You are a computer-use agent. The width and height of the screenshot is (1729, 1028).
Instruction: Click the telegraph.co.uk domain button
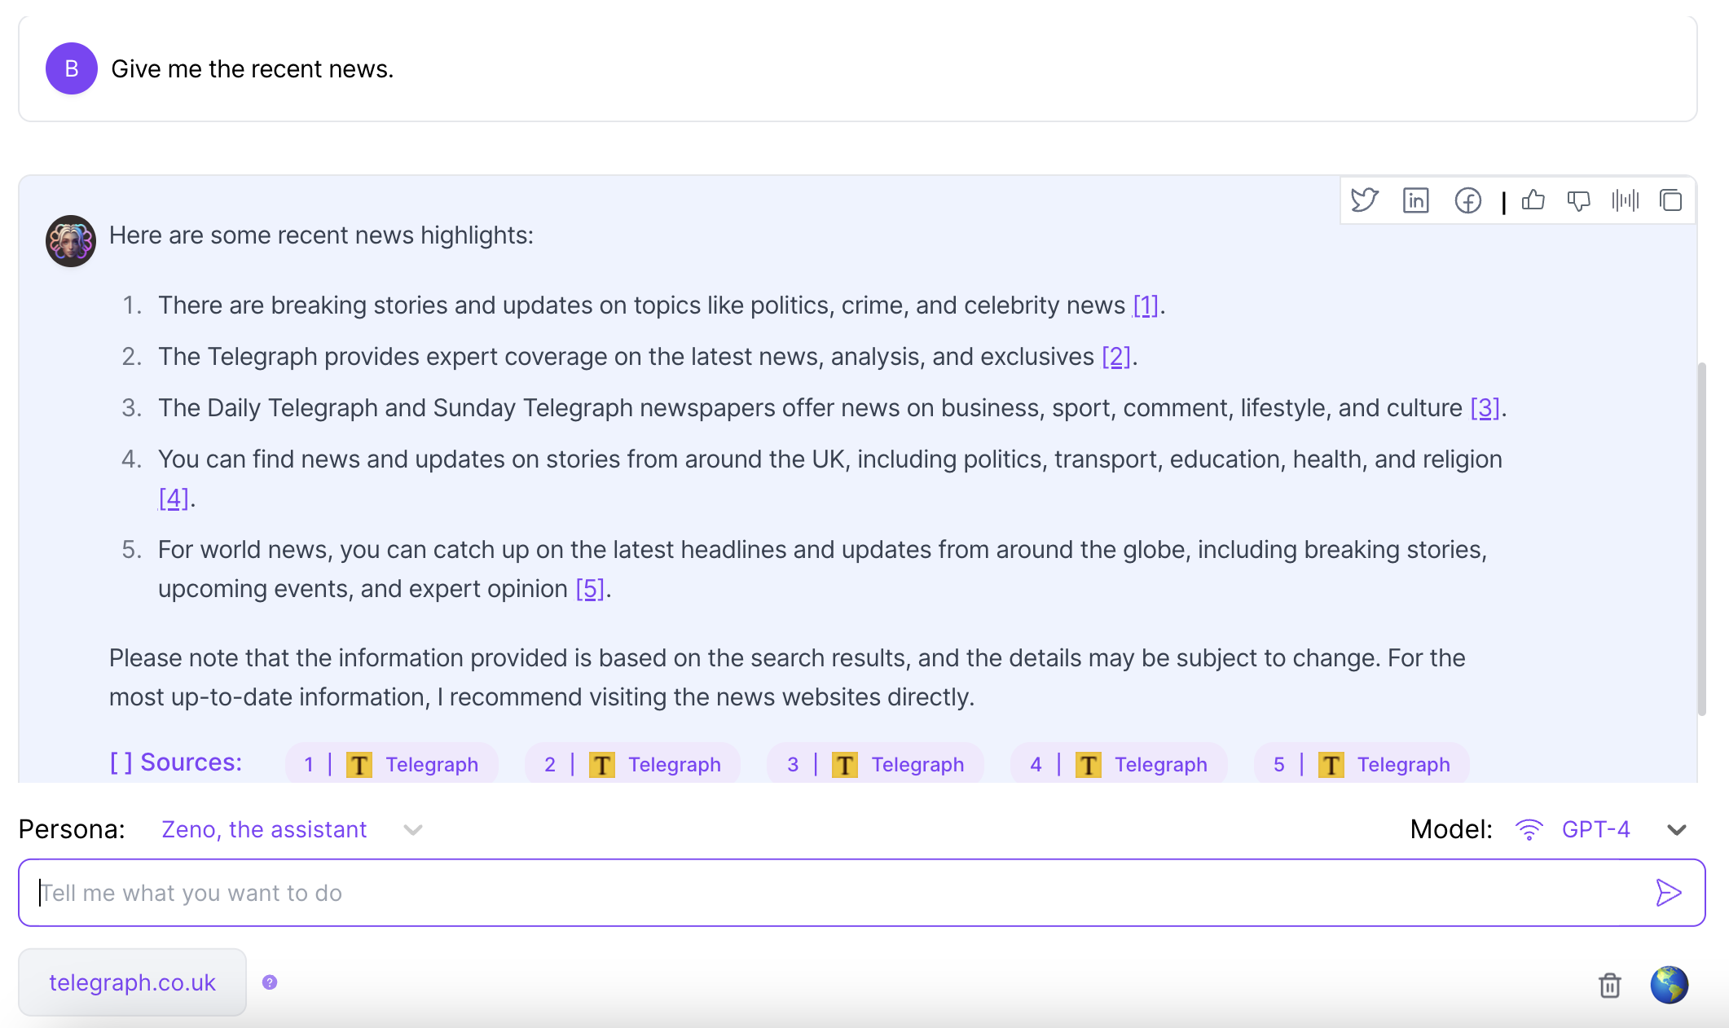(x=132, y=982)
